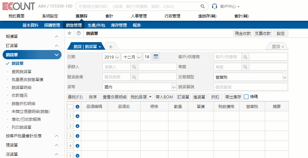308x158 pixels.
Task: Click the search icon next to 發貨倉庫 field
Action: pyautogui.click(x=134, y=77)
